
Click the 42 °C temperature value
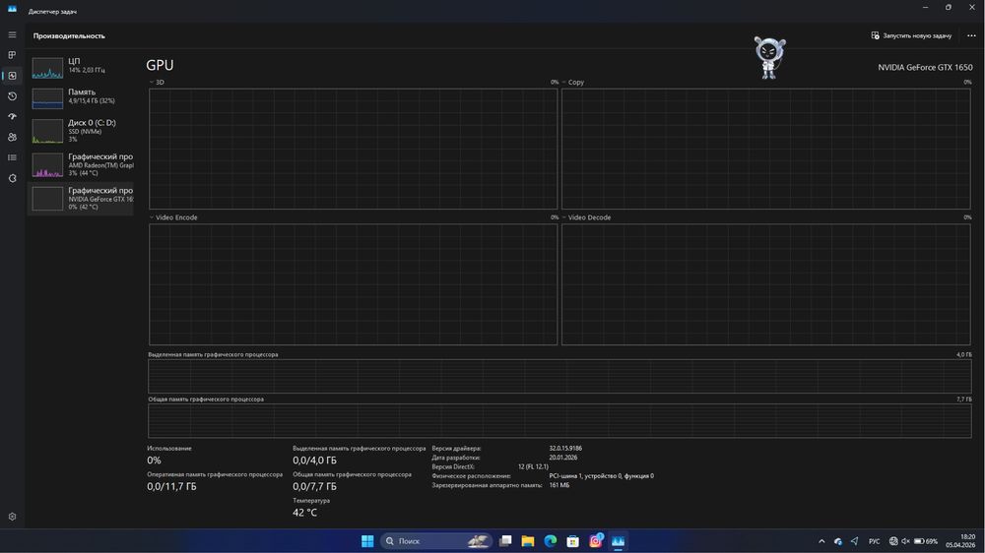[304, 513]
